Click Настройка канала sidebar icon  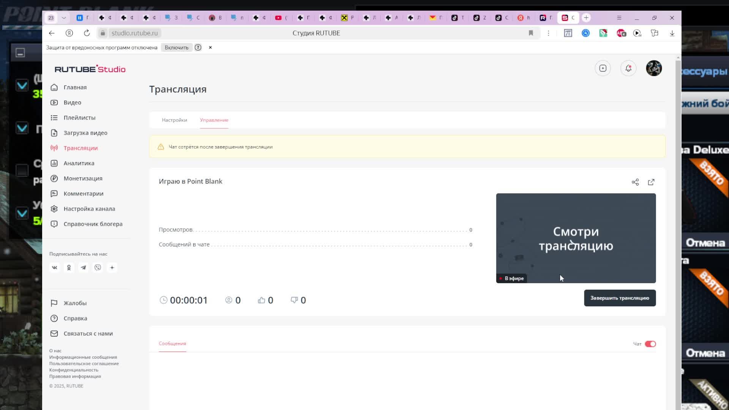[x=54, y=208]
